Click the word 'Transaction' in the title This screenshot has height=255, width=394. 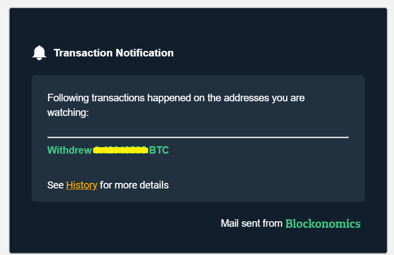point(83,53)
